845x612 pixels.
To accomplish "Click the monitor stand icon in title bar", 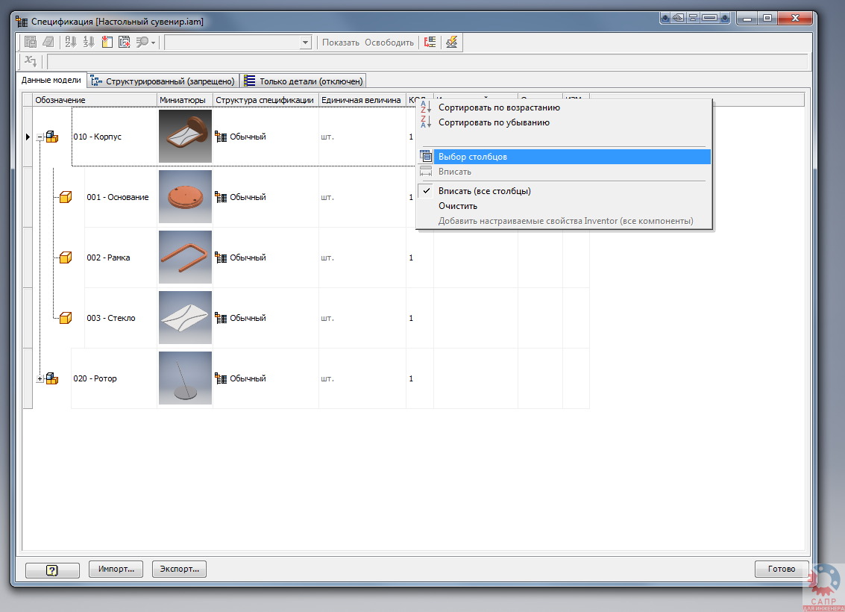I will click(694, 18).
